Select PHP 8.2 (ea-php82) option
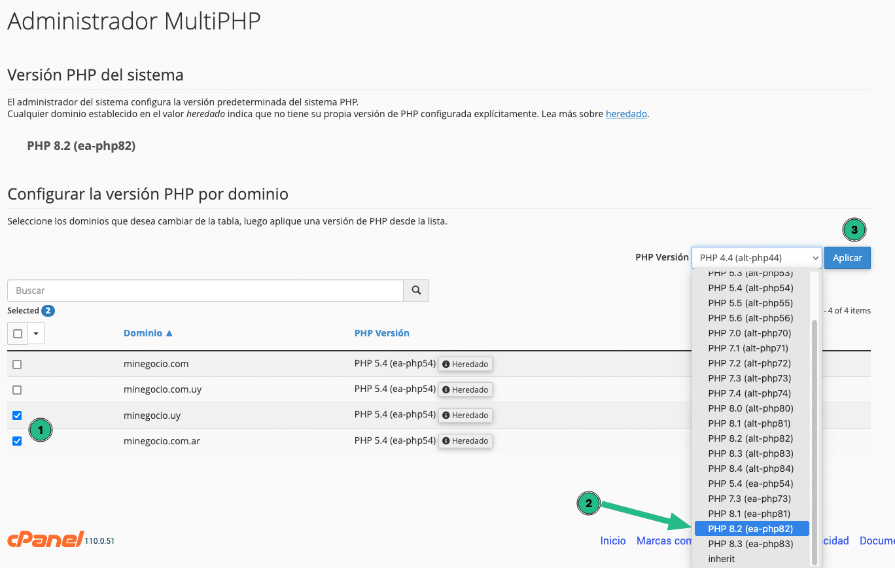 click(x=751, y=529)
